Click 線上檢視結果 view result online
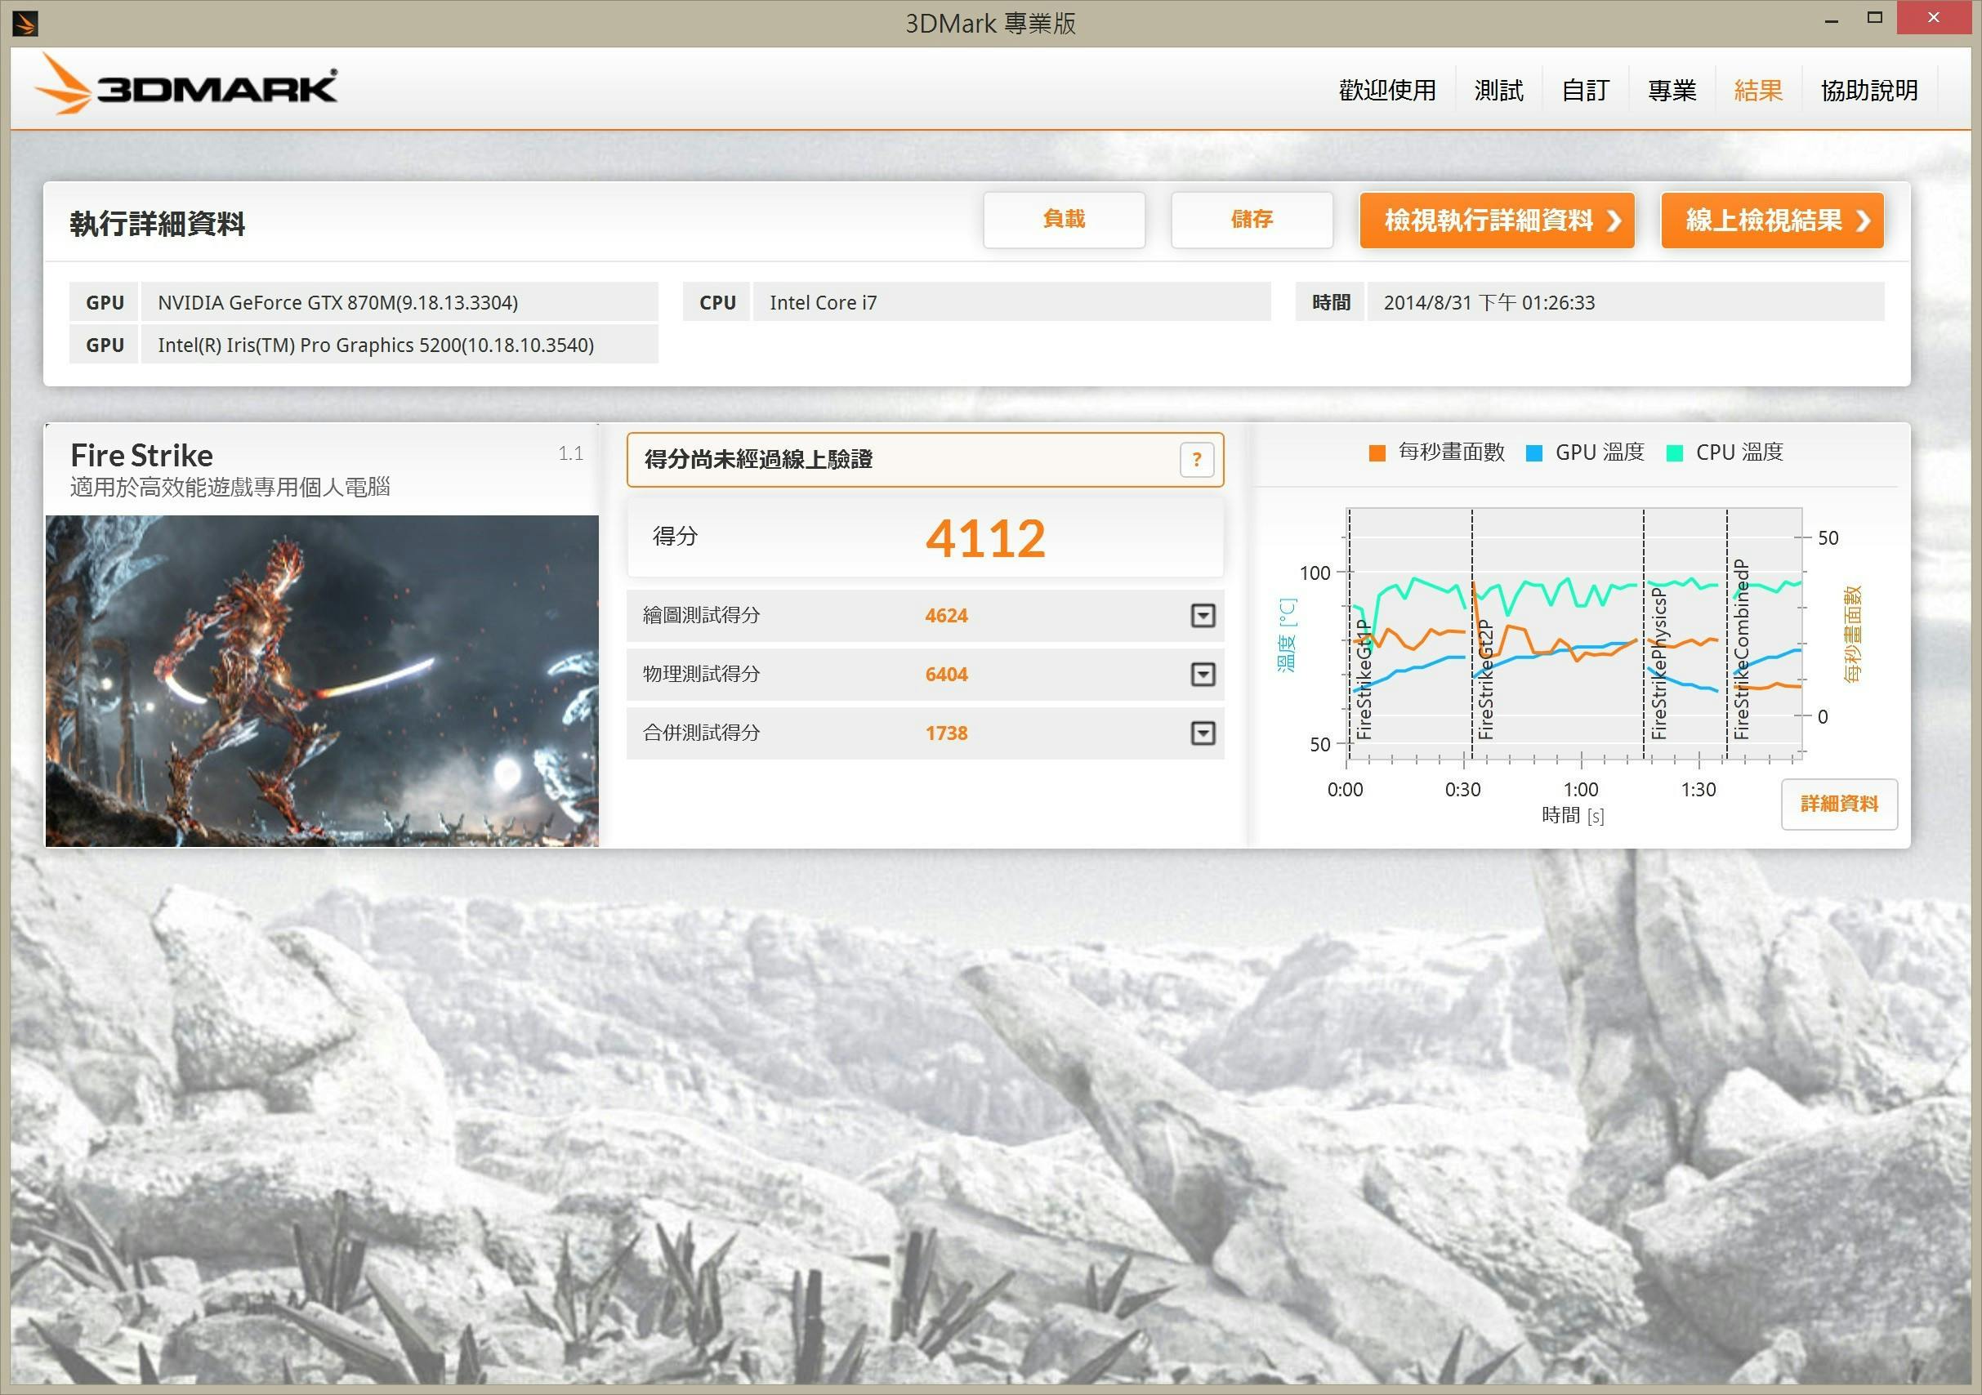Image resolution: width=1982 pixels, height=1395 pixels. point(1771,221)
